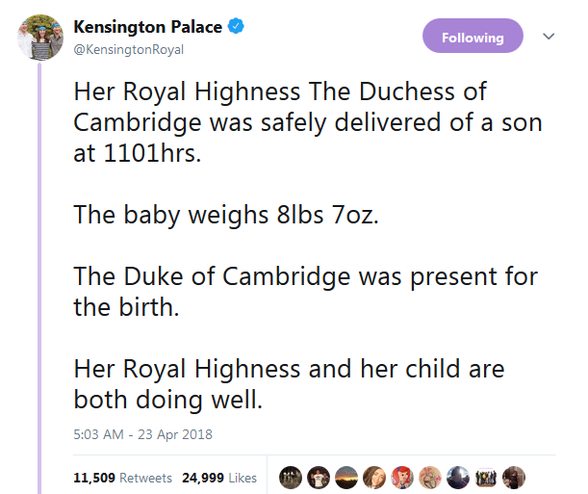Click the blue verified badge icon
The image size is (588, 494).
pos(236,27)
